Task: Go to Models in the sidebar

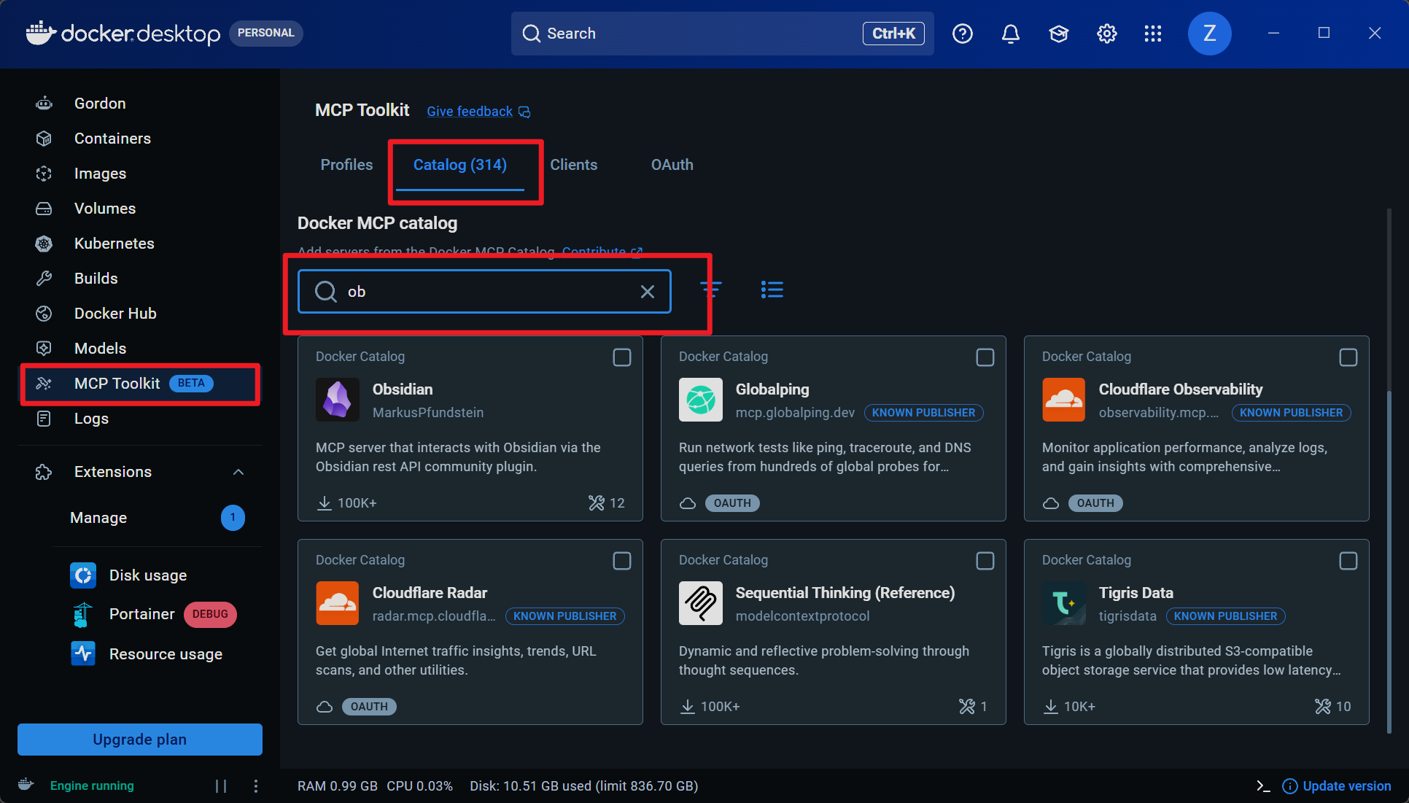Action: pos(140,349)
